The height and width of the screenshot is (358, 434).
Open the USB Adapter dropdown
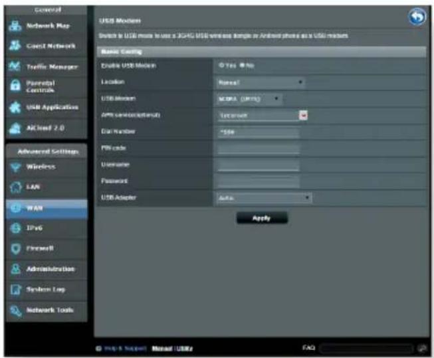264,198
